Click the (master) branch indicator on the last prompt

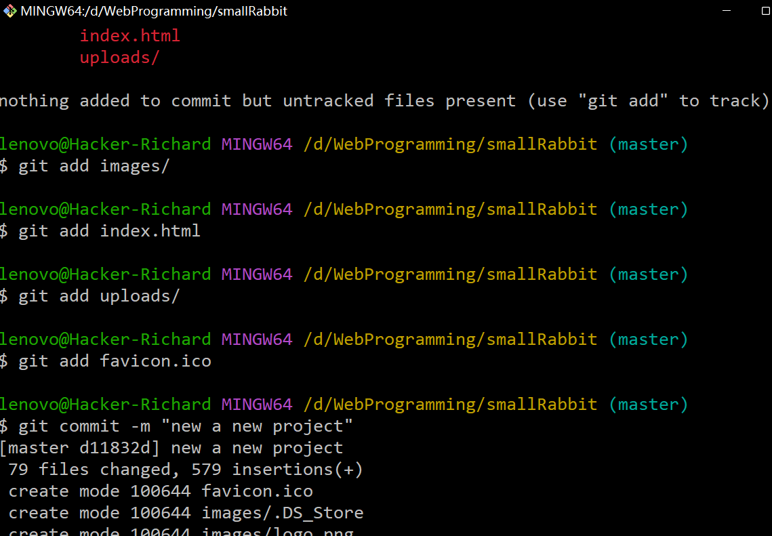pyautogui.click(x=647, y=404)
